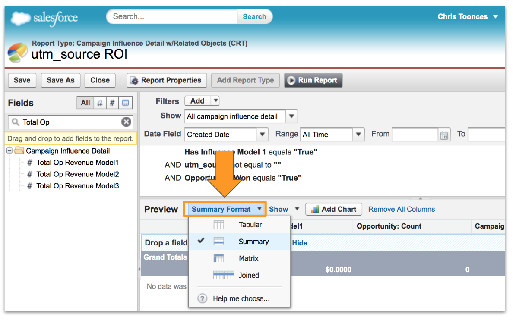Collapse the Campaign Influence Detail tree
The height and width of the screenshot is (320, 513).
click(x=9, y=151)
